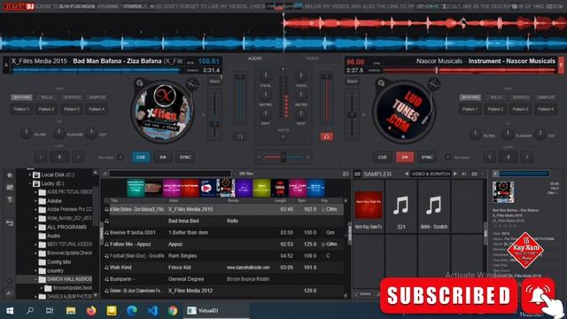Screen dimensions: 567x319
Task: Expand the Adobe folder node
Action: [35, 201]
